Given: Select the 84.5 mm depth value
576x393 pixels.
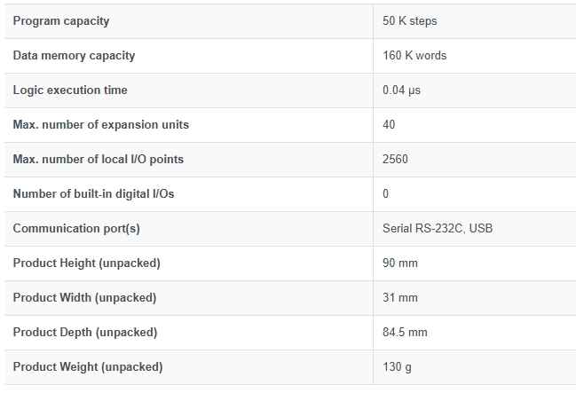Looking at the screenshot, I should (405, 332).
